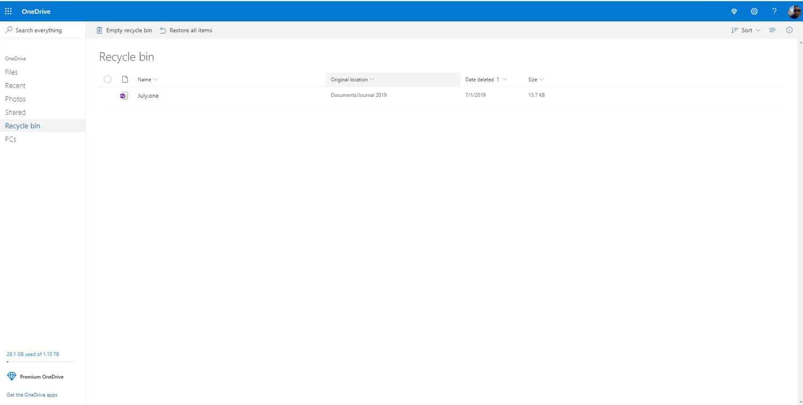This screenshot has width=803, height=405.
Task: Click Restore all items
Action: (186, 30)
